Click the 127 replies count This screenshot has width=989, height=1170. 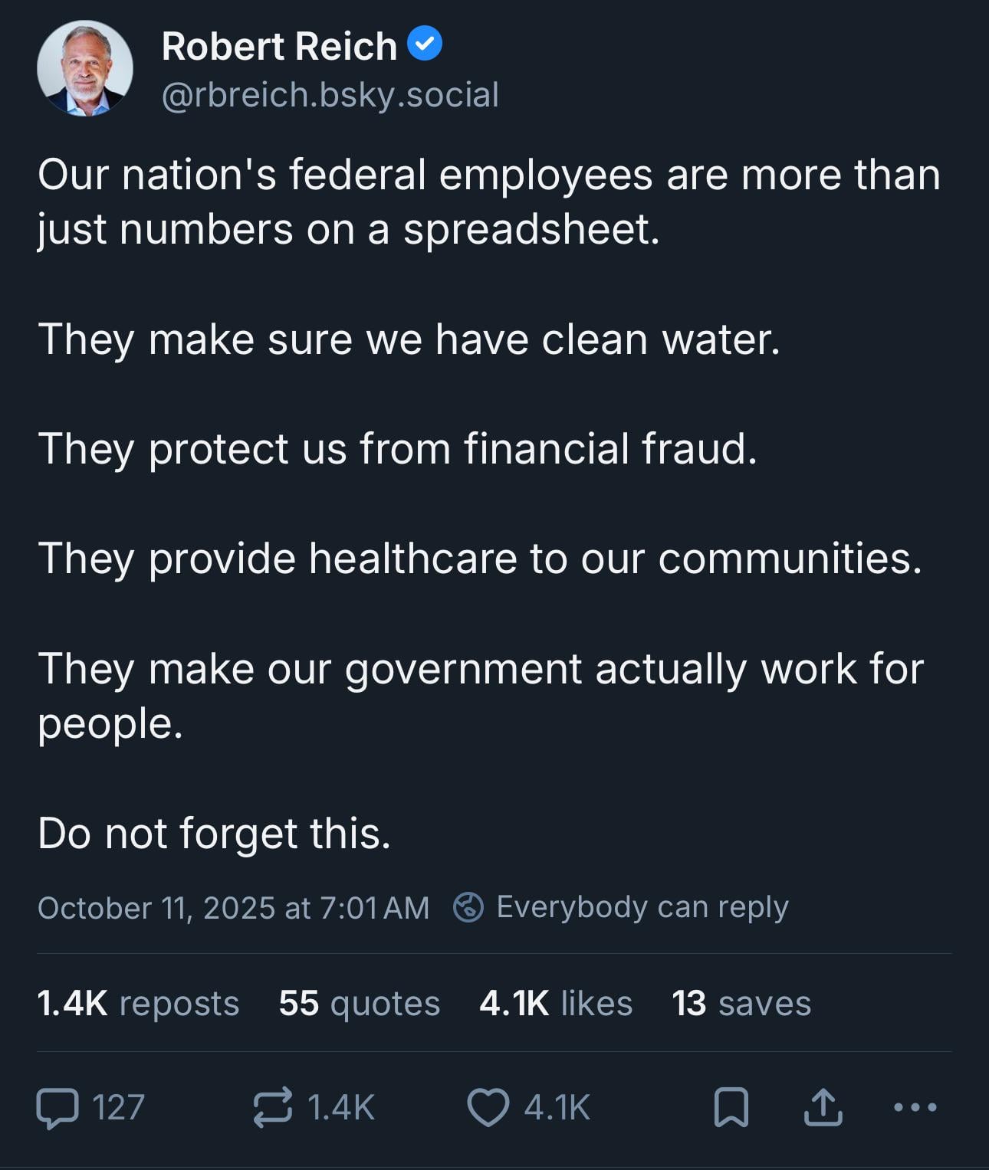[118, 1108]
